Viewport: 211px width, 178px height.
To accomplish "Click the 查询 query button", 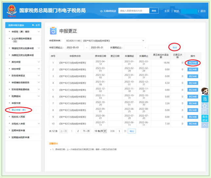I will click(175, 48).
